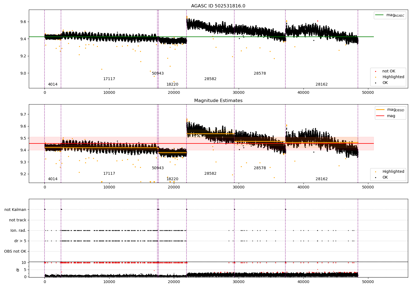Click obsid label 28162 in middle plot
The width and height of the screenshot is (412, 288).
pyautogui.click(x=322, y=179)
